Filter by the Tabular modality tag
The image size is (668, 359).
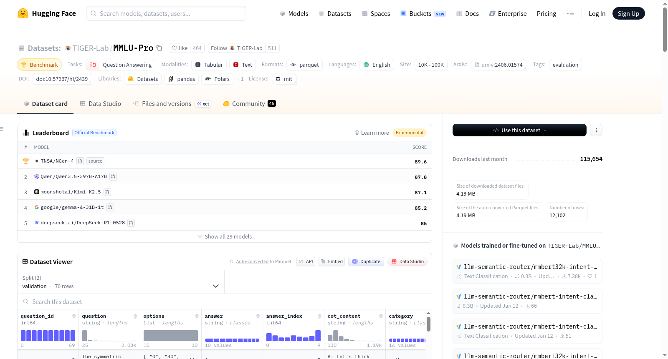click(209, 65)
